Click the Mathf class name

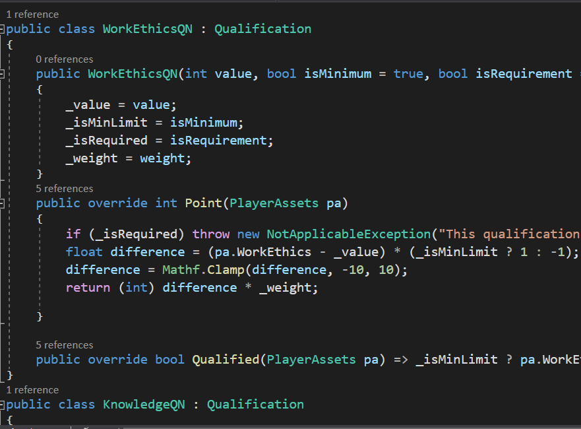click(181, 270)
